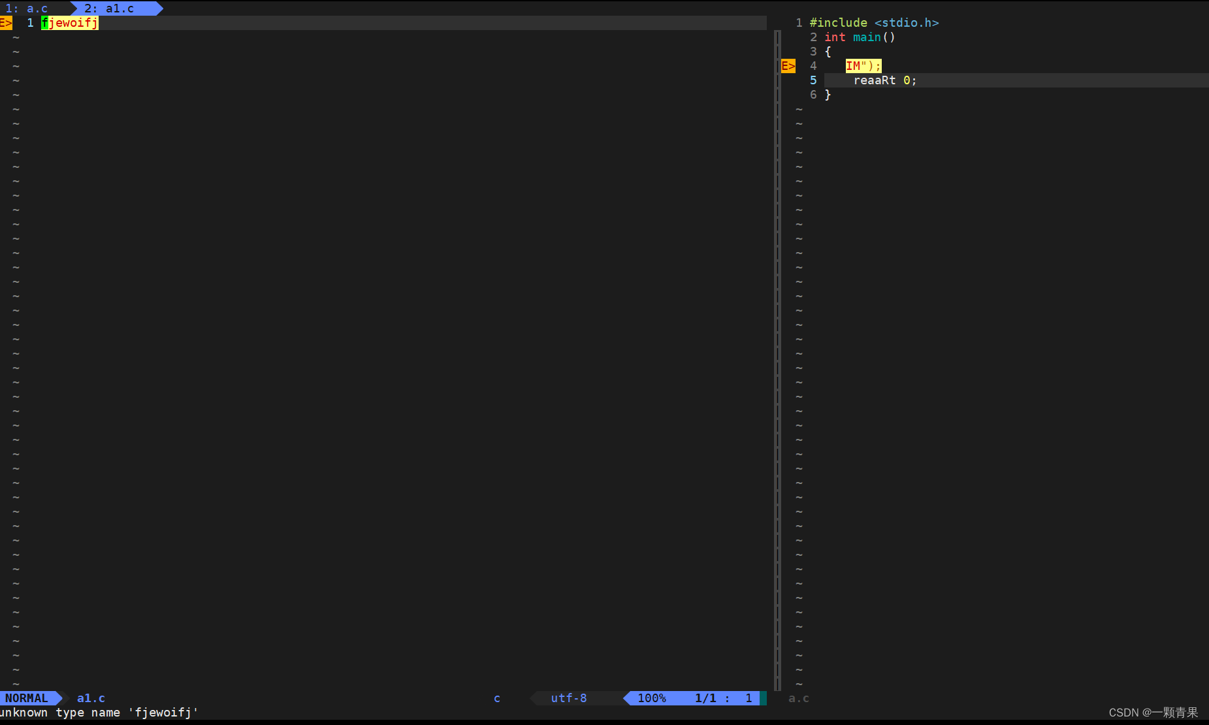
Task: Click the closing brace on line 6
Action: (828, 95)
